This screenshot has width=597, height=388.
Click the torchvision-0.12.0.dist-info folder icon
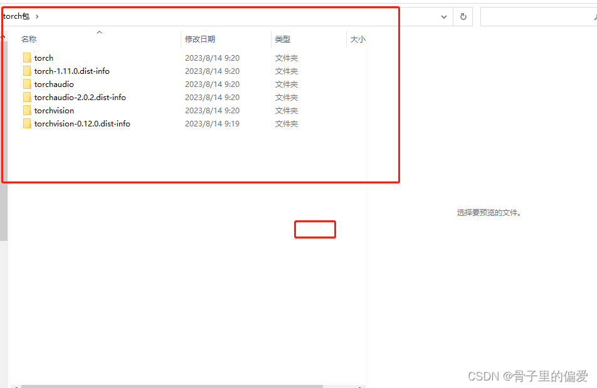(x=27, y=123)
